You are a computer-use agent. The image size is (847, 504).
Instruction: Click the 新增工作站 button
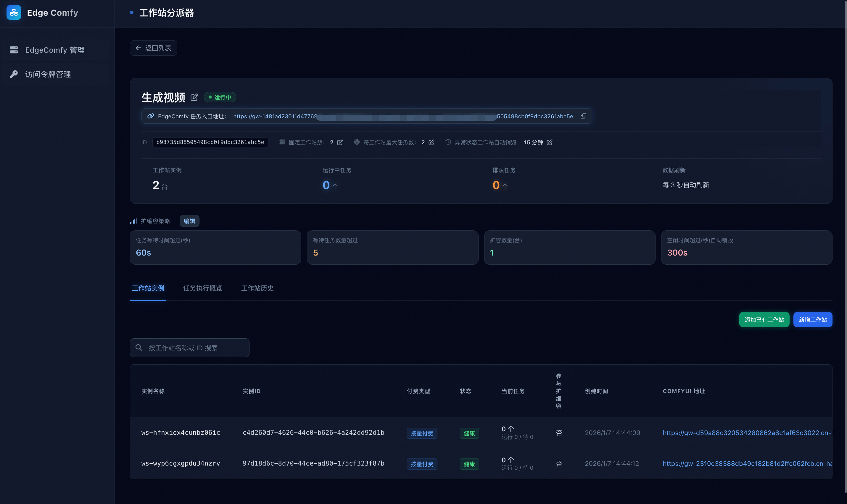point(812,320)
